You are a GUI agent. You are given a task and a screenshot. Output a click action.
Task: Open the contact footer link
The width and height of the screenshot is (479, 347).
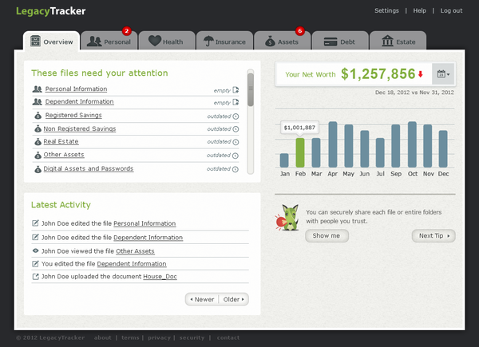click(x=228, y=337)
